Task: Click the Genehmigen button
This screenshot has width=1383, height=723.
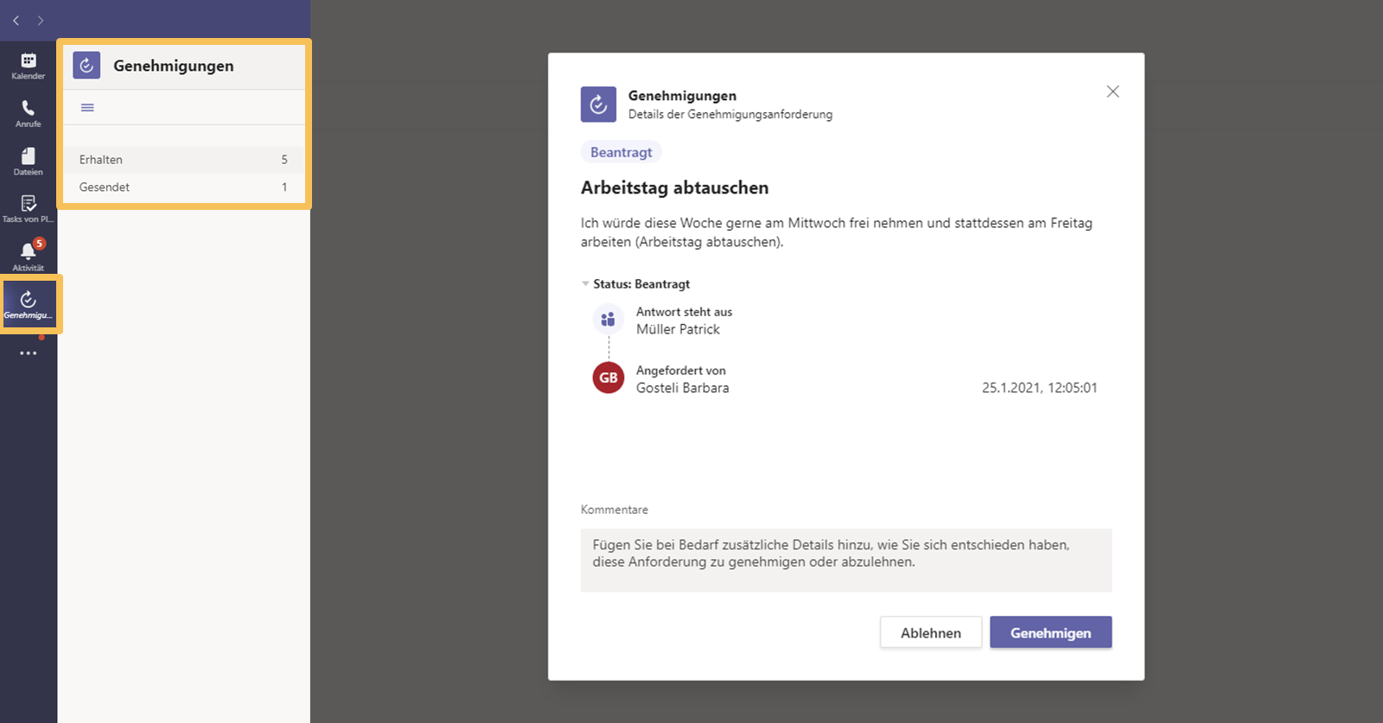Action: point(1049,632)
